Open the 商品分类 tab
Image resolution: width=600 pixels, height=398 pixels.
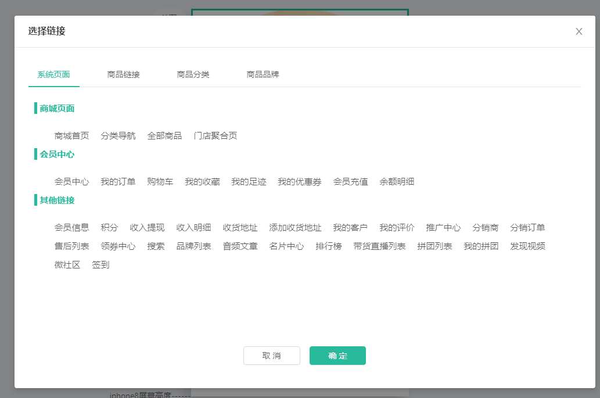click(193, 74)
